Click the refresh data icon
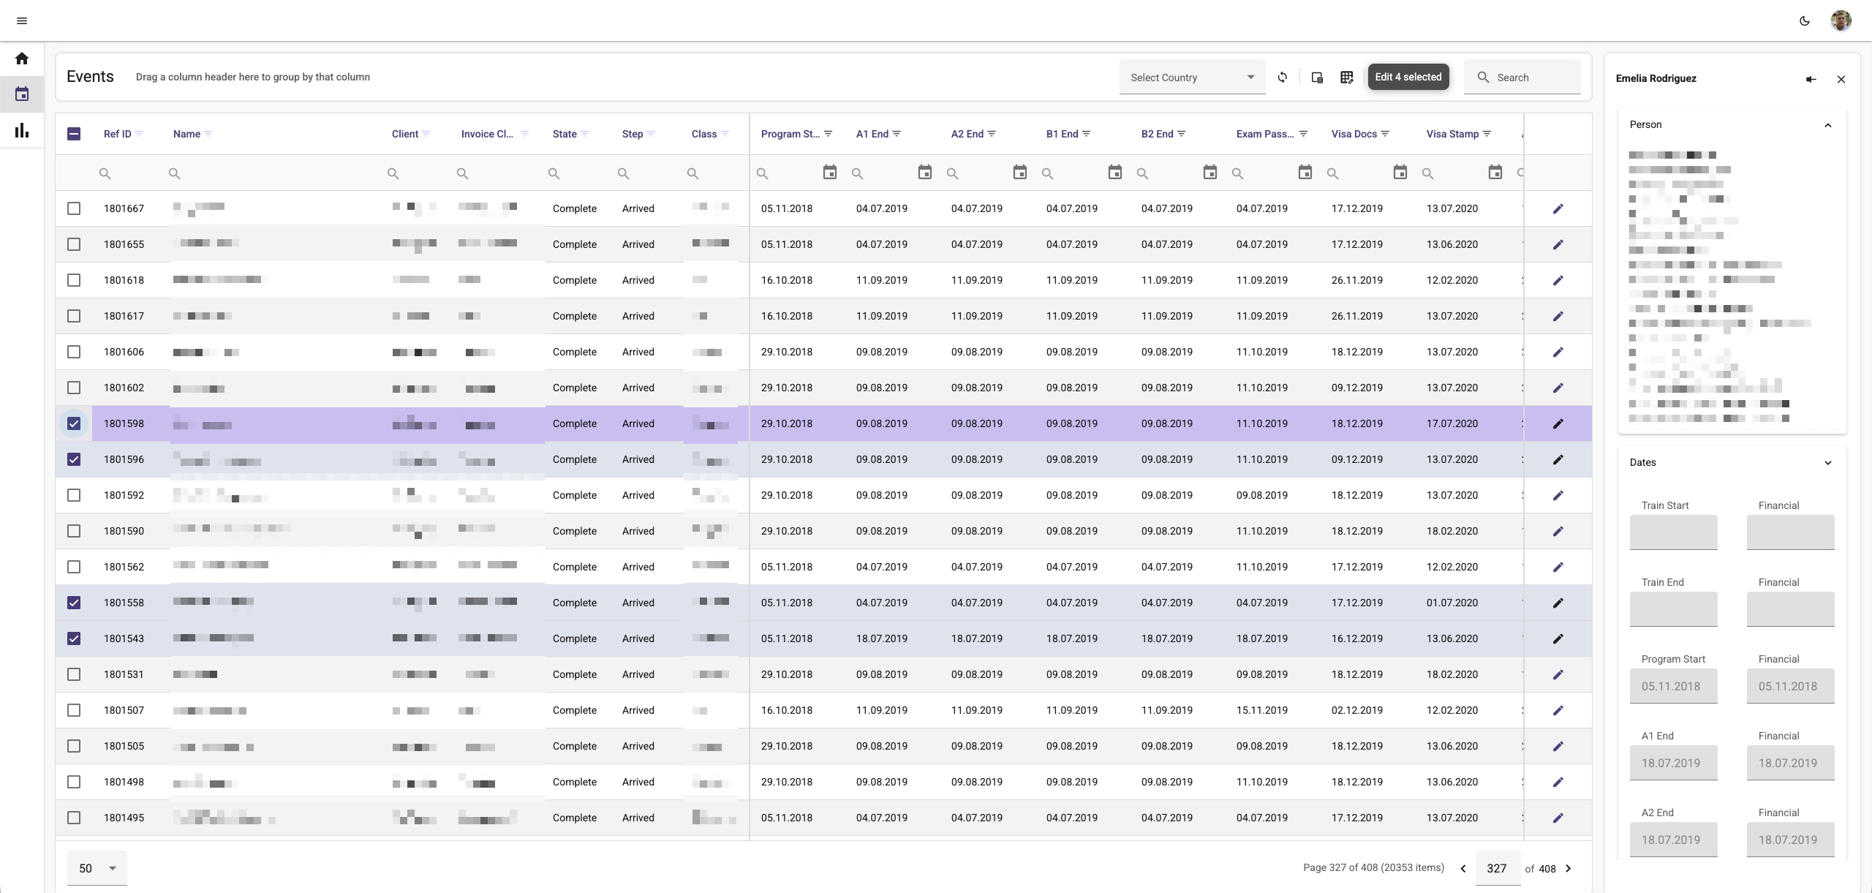 coord(1283,77)
